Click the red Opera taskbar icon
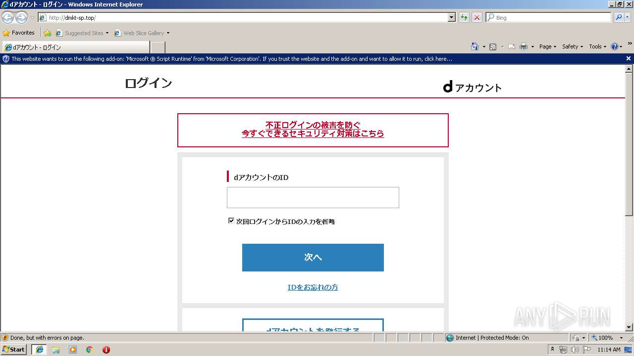634x356 pixels. pyautogui.click(x=106, y=350)
